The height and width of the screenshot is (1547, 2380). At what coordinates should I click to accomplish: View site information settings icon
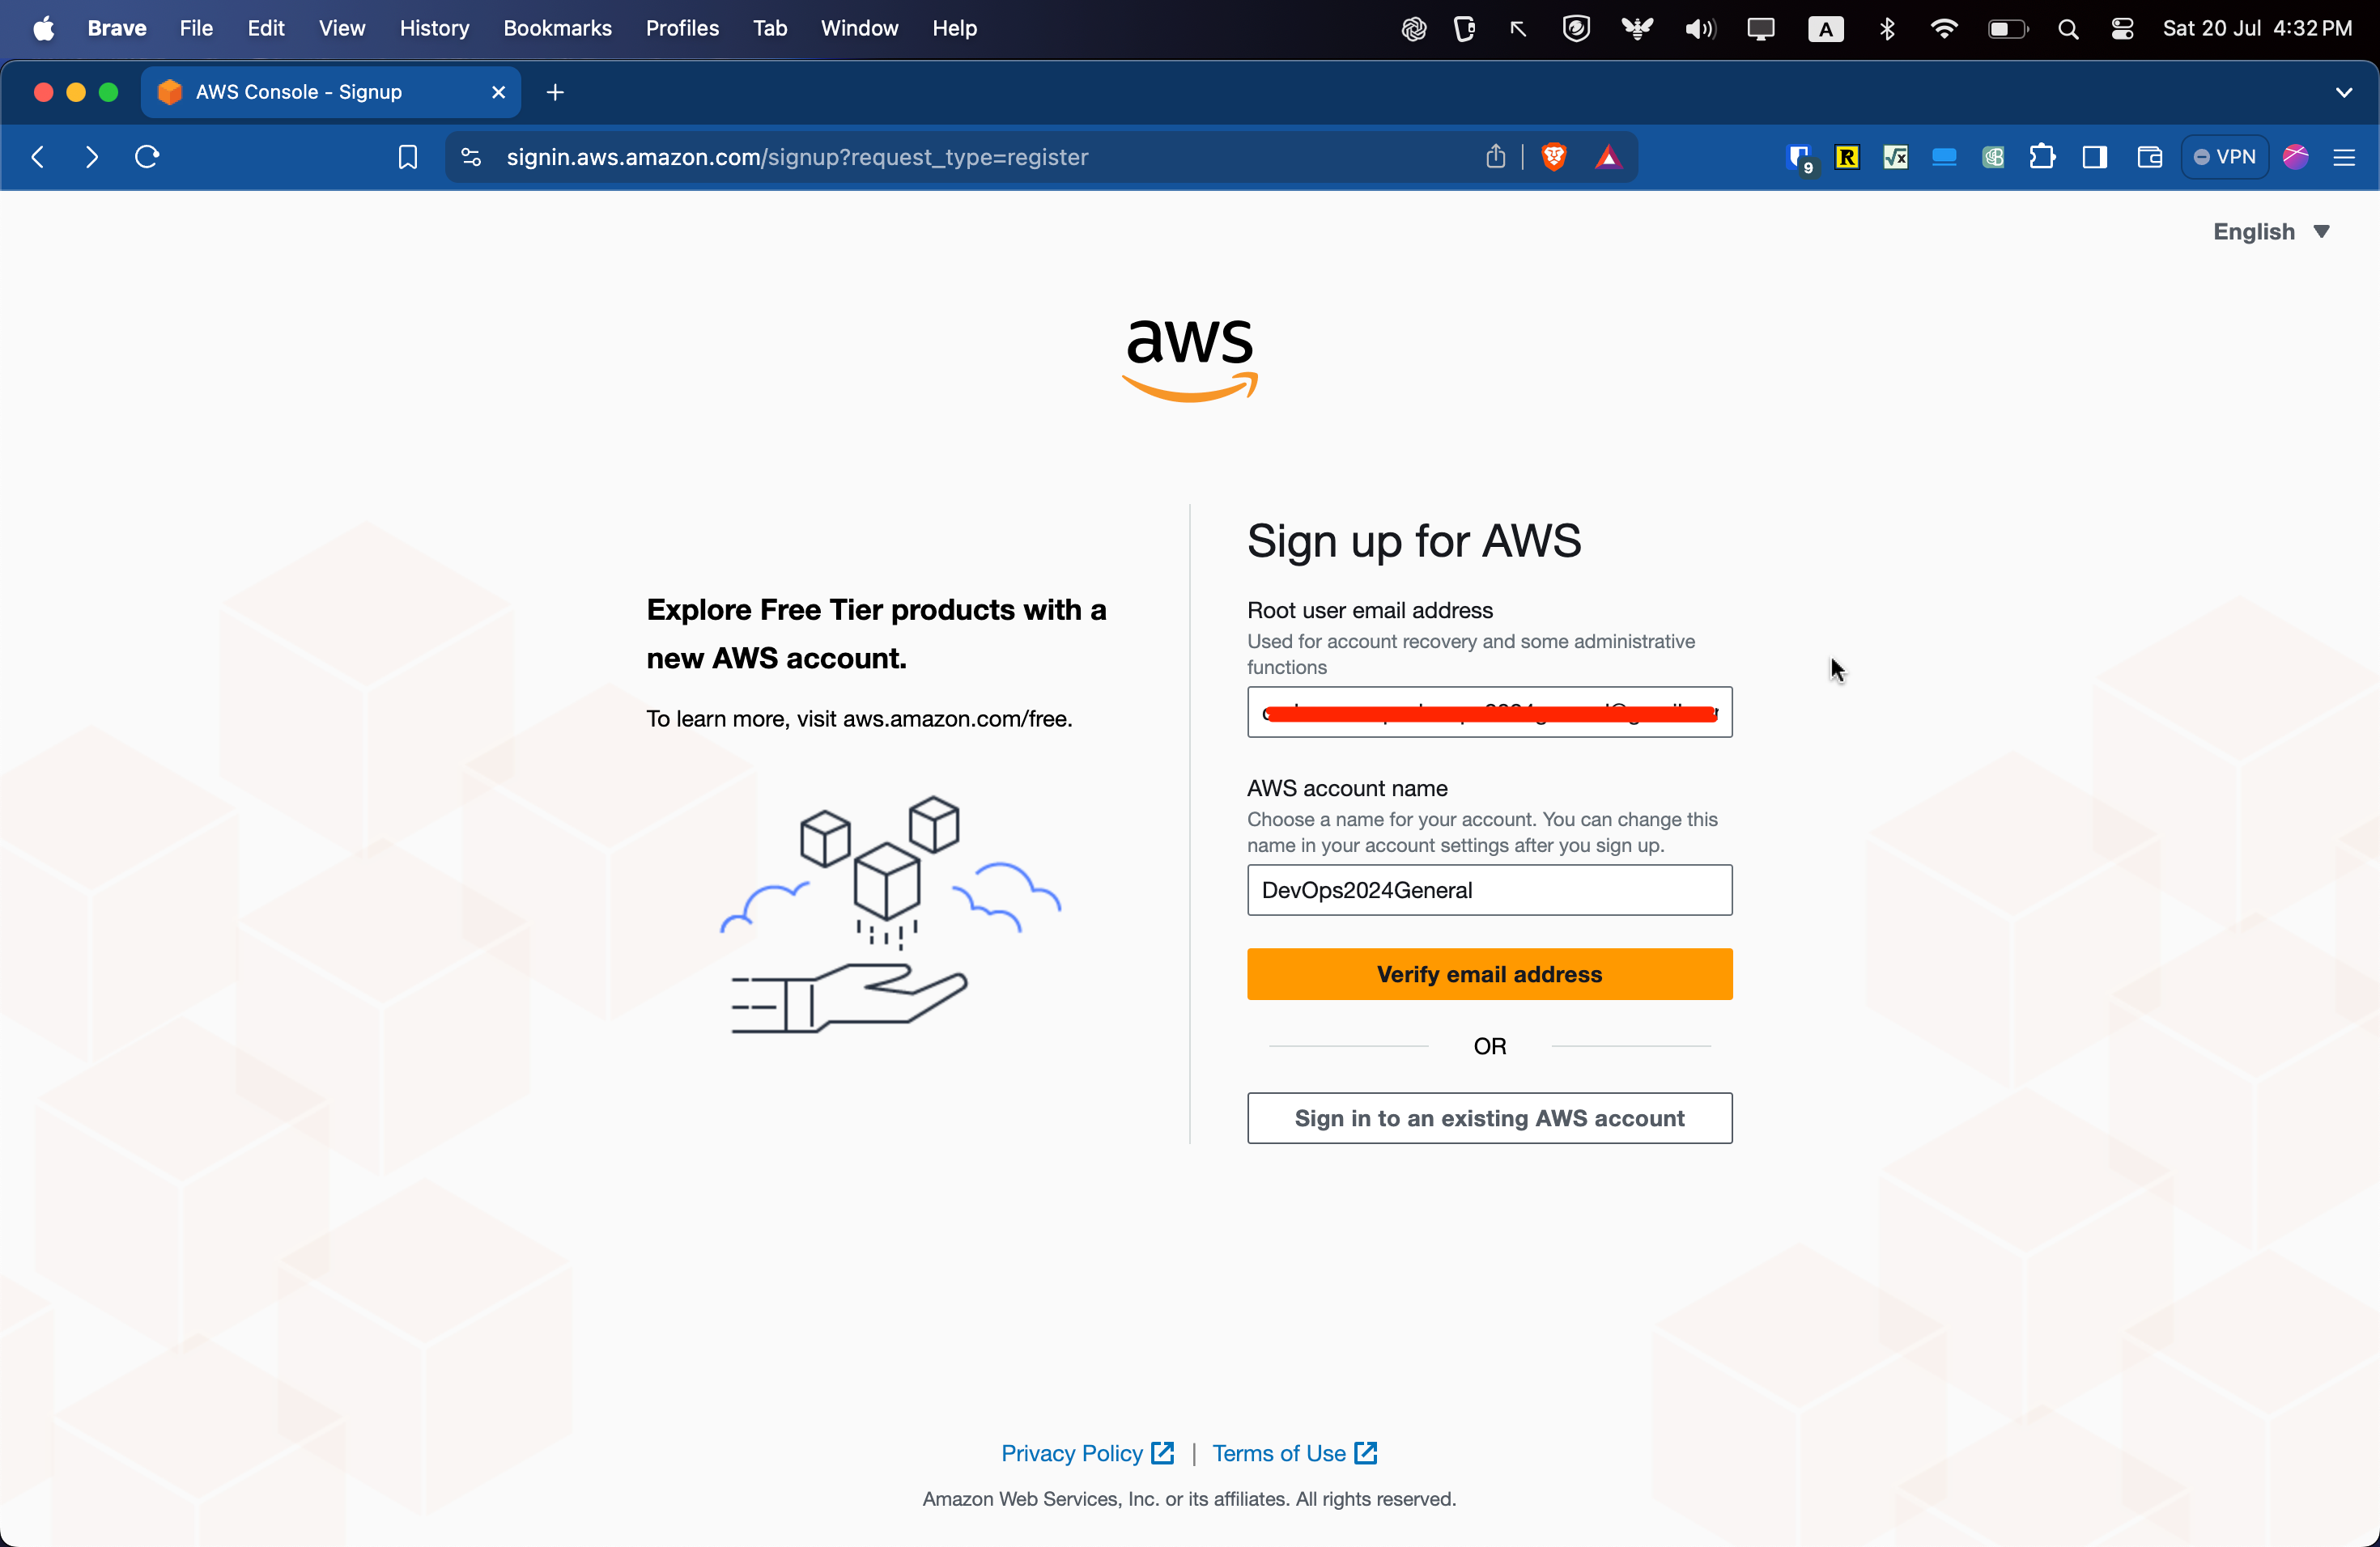tap(471, 157)
